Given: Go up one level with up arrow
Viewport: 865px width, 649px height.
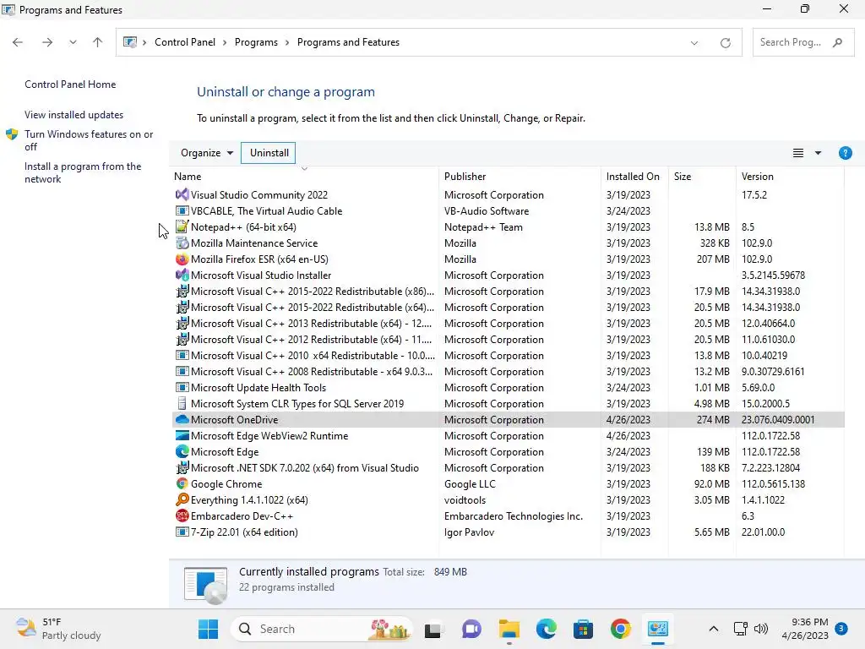Looking at the screenshot, I should point(98,42).
